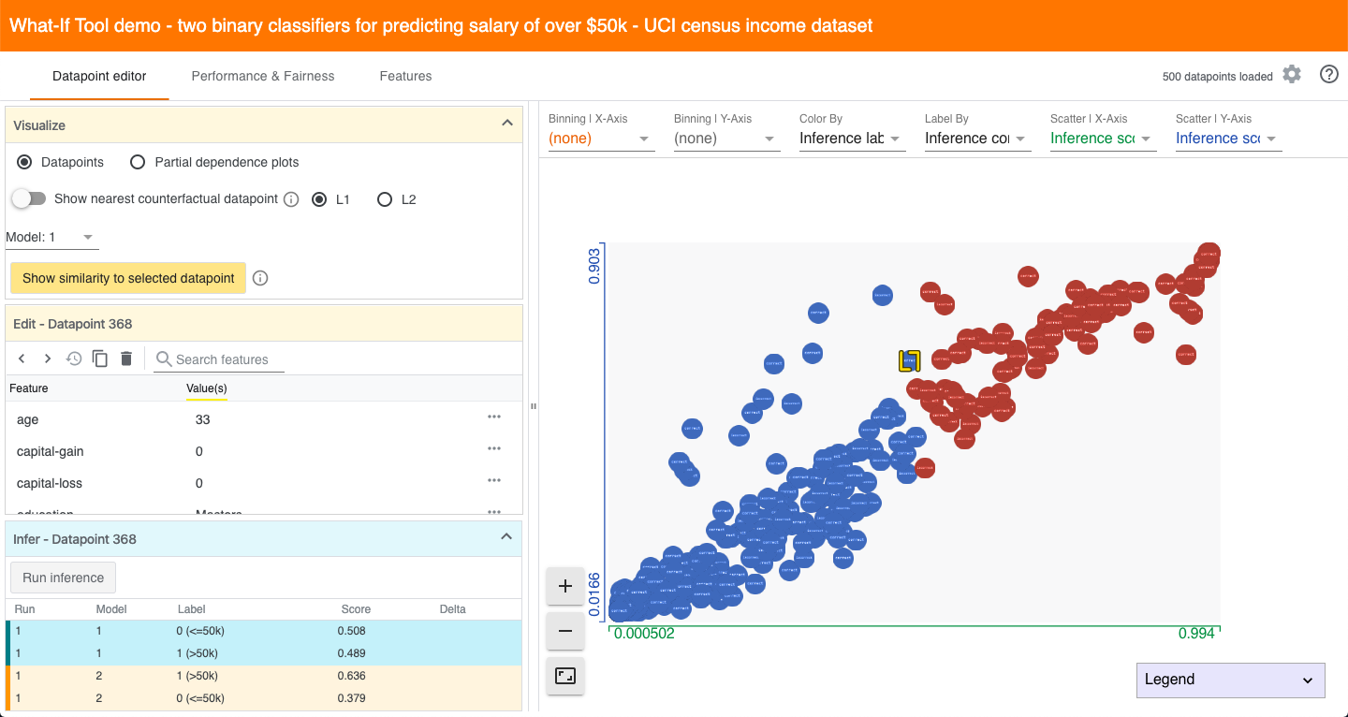Open Binning Y-Axis dropdown
Viewport: 1348px width, 717px height.
[726, 139]
